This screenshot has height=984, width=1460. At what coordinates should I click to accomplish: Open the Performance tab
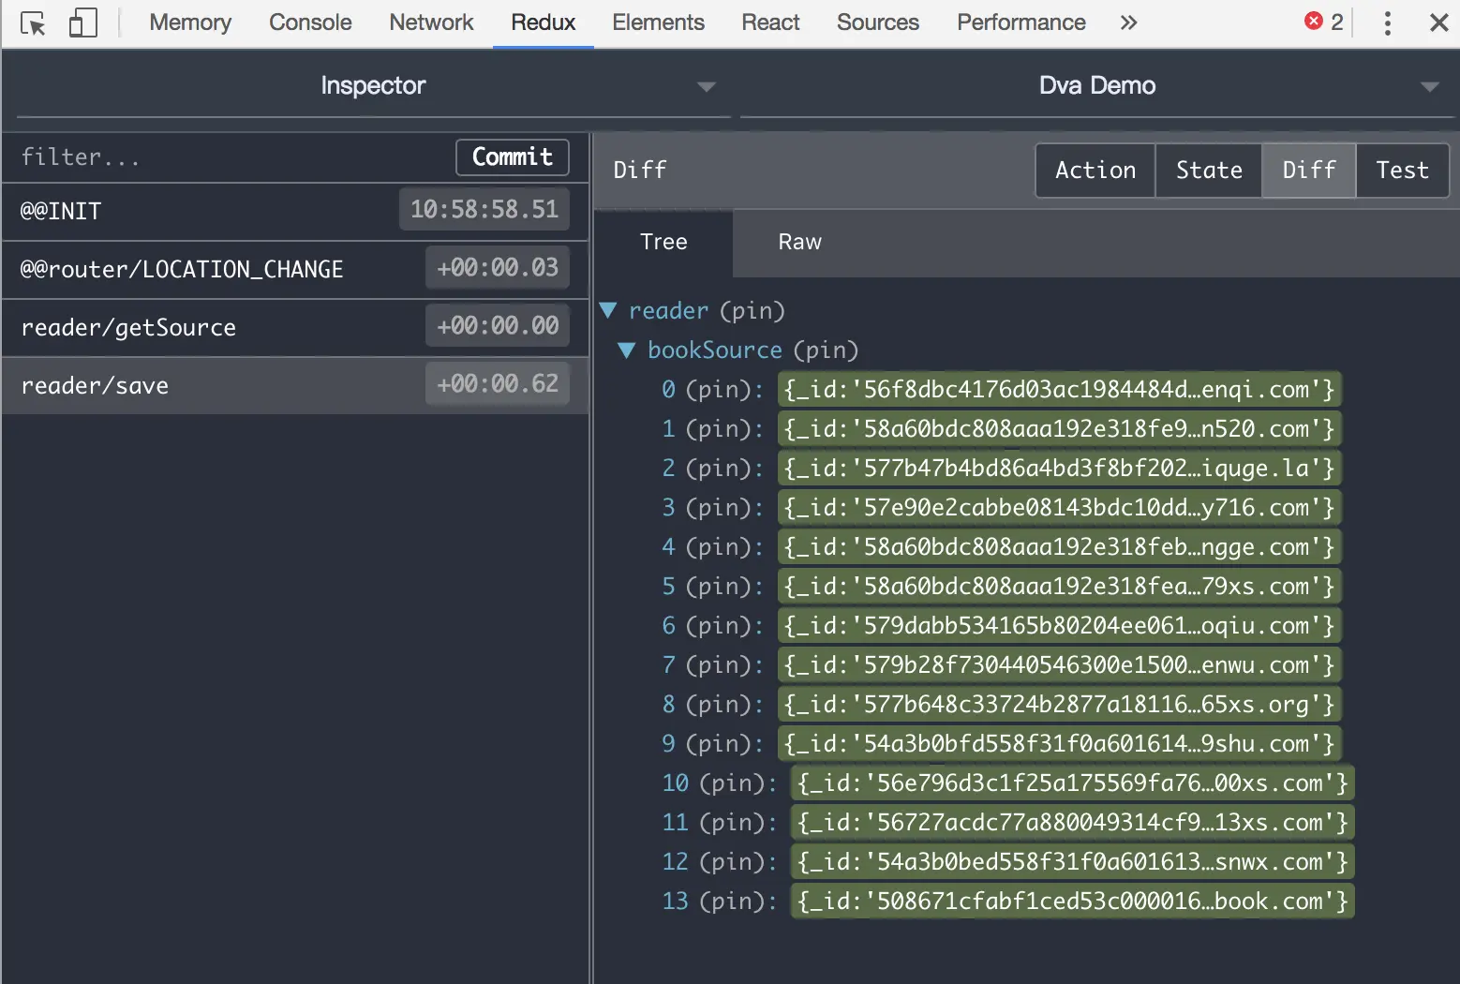click(1021, 22)
